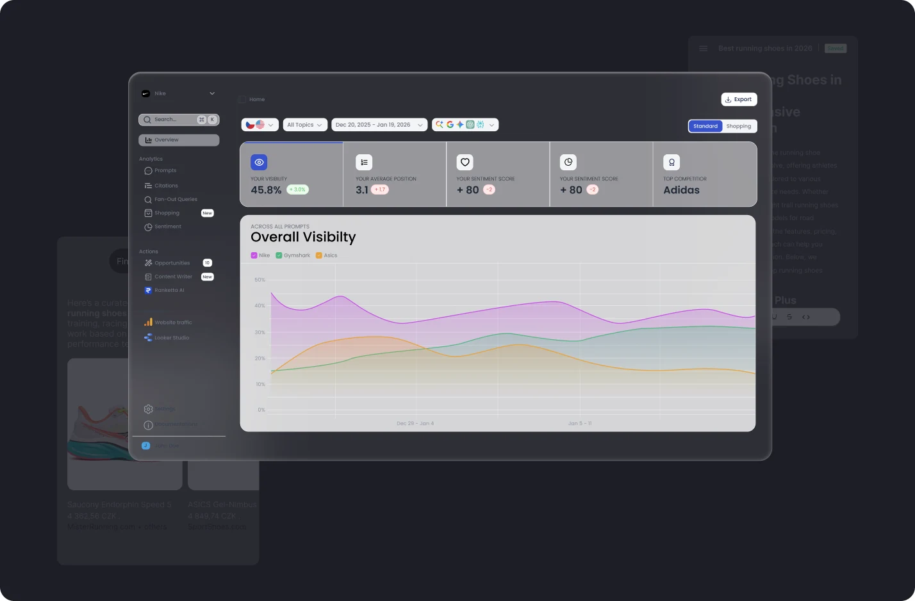
Task: Click the Website traffic analytics icon
Action: (x=148, y=323)
